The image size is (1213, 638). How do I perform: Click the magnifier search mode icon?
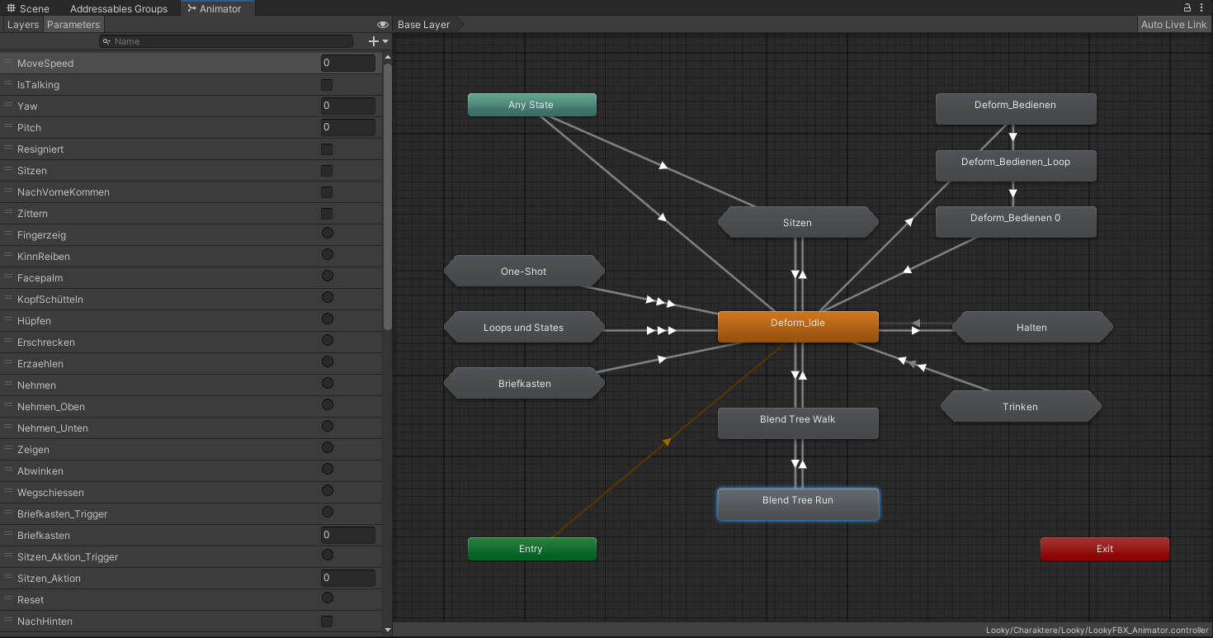107,41
